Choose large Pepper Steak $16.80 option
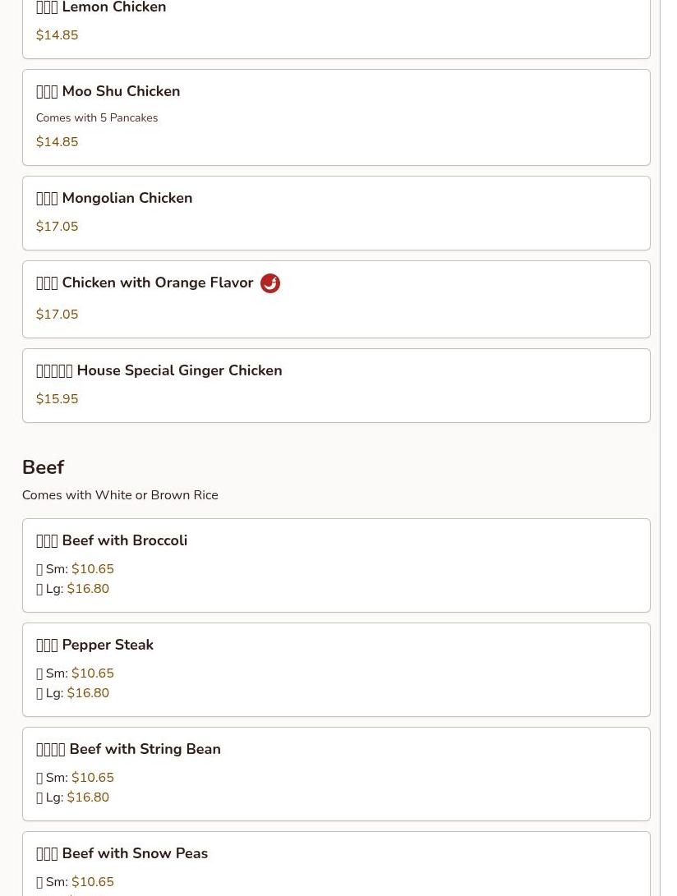Viewport: 677px width, 896px height. (88, 692)
